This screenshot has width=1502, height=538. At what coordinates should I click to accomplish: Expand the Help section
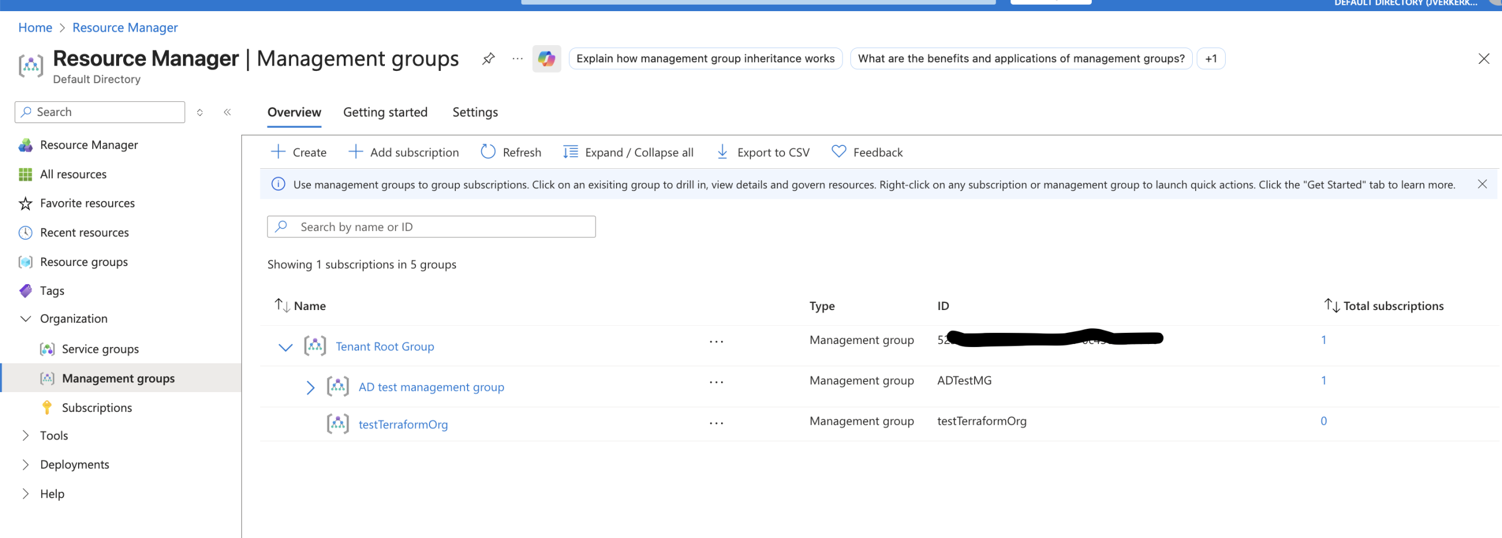point(25,494)
